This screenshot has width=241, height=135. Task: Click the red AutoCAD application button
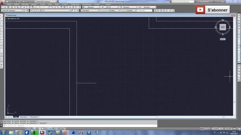pyautogui.click(x=2, y=2)
